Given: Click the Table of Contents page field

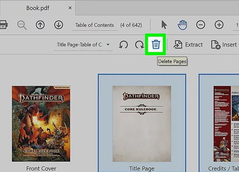Looking at the screenshot, I should 94,25.
